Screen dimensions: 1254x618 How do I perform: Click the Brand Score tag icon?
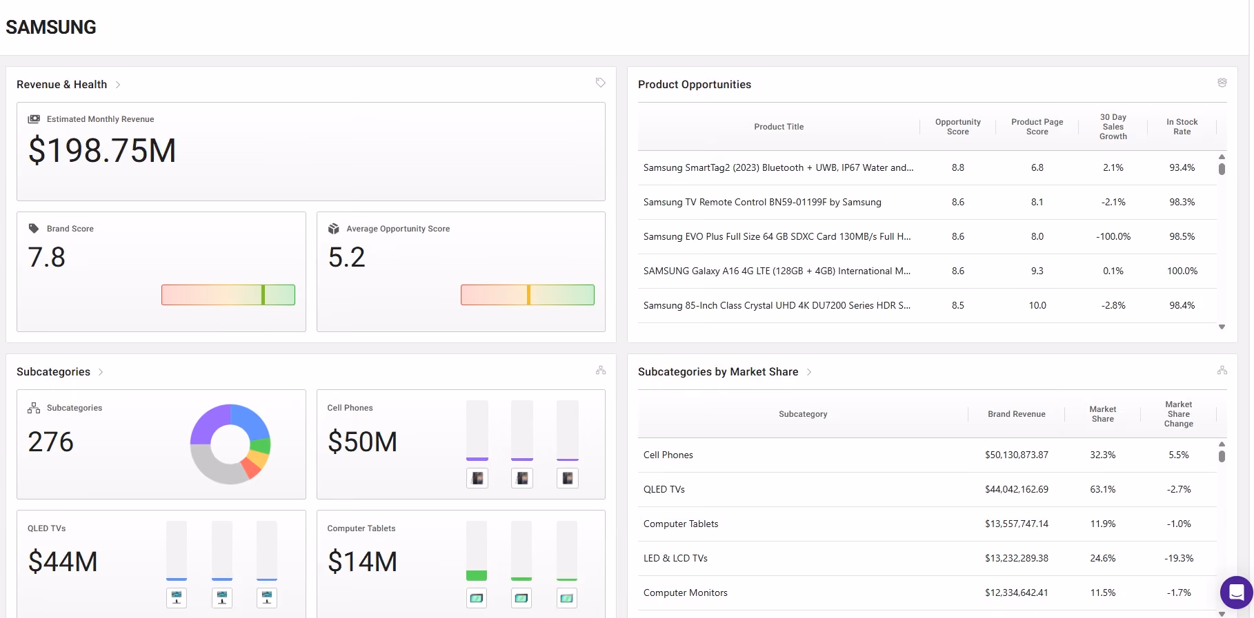pos(34,229)
